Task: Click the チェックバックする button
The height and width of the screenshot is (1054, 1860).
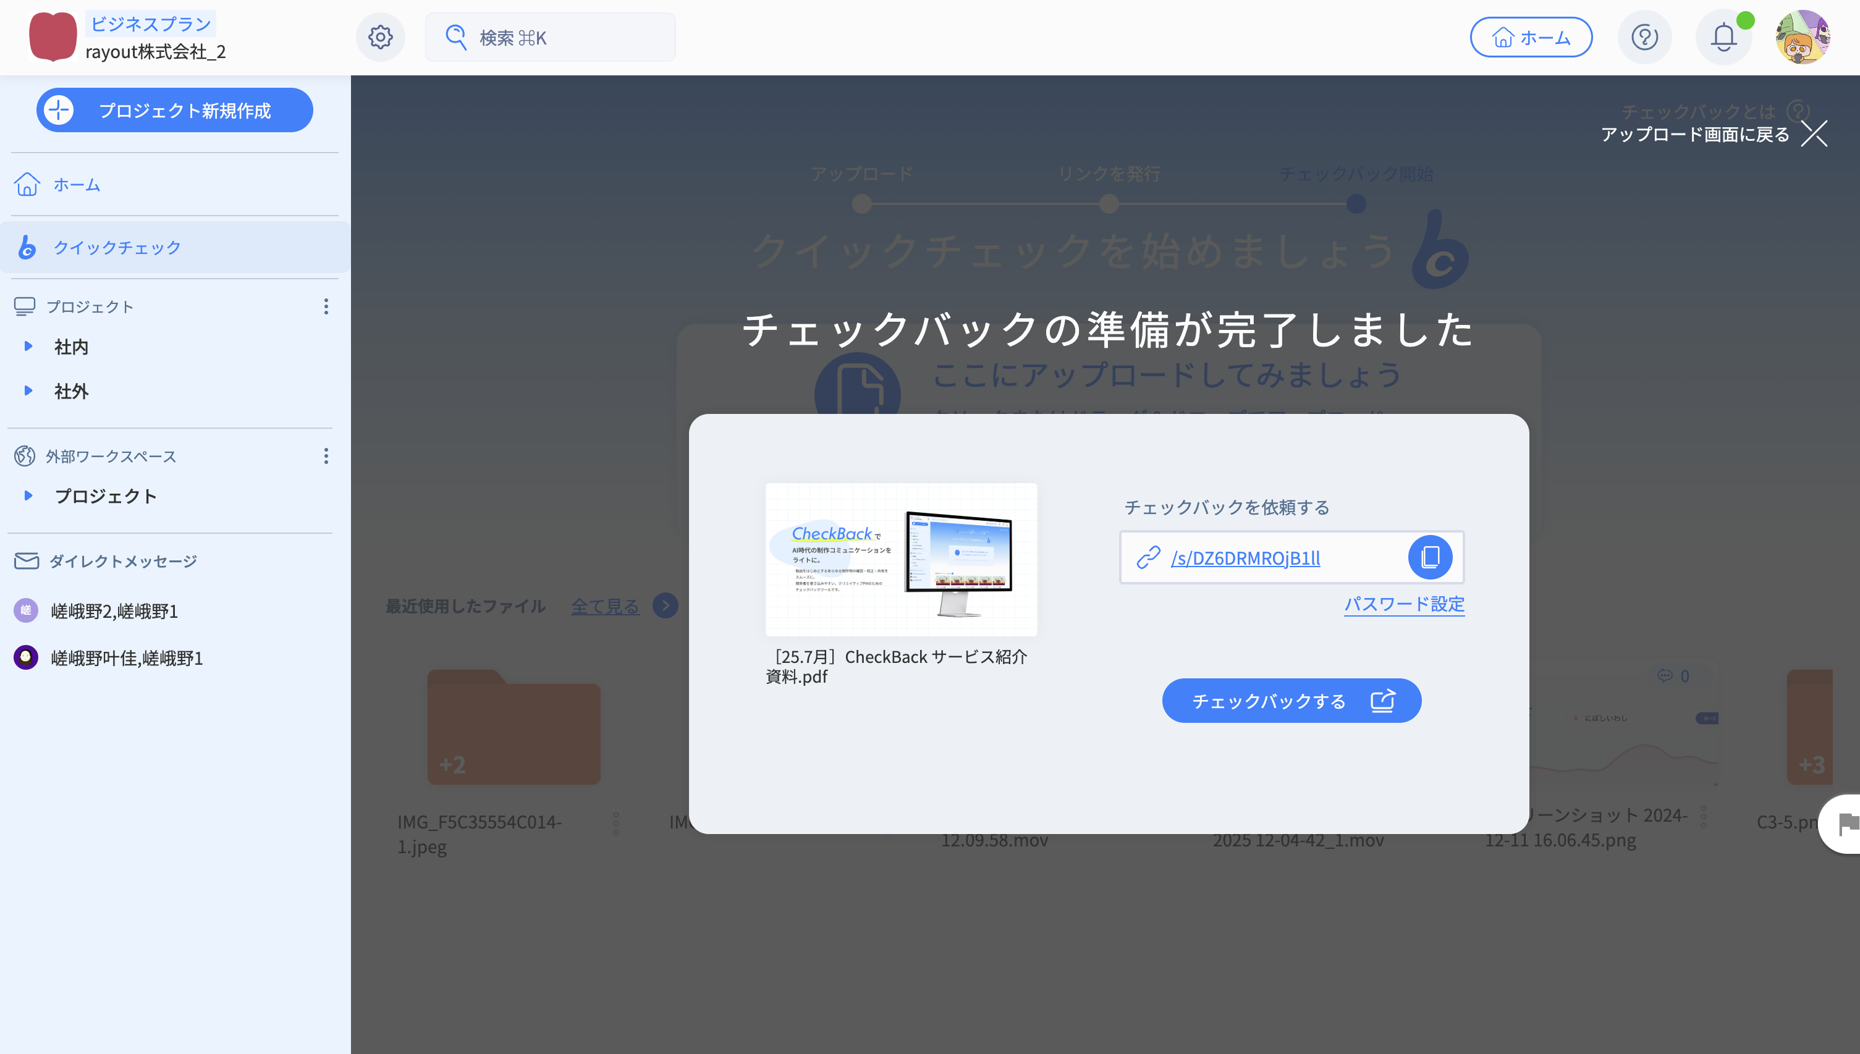Action: pos(1291,701)
